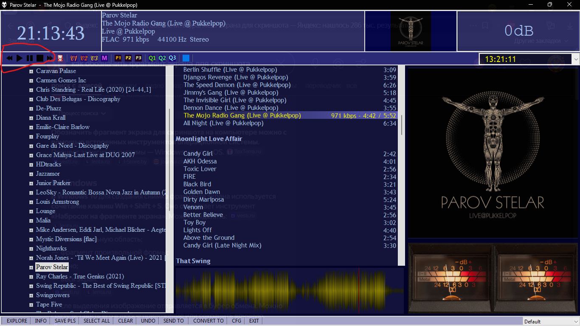Switch to the V1 view preset
Image resolution: width=580 pixels, height=326 pixels.
73,58
